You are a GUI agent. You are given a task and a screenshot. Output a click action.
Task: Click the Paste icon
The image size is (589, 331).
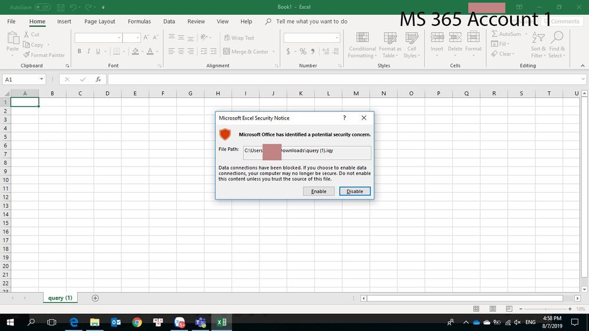coord(12,38)
